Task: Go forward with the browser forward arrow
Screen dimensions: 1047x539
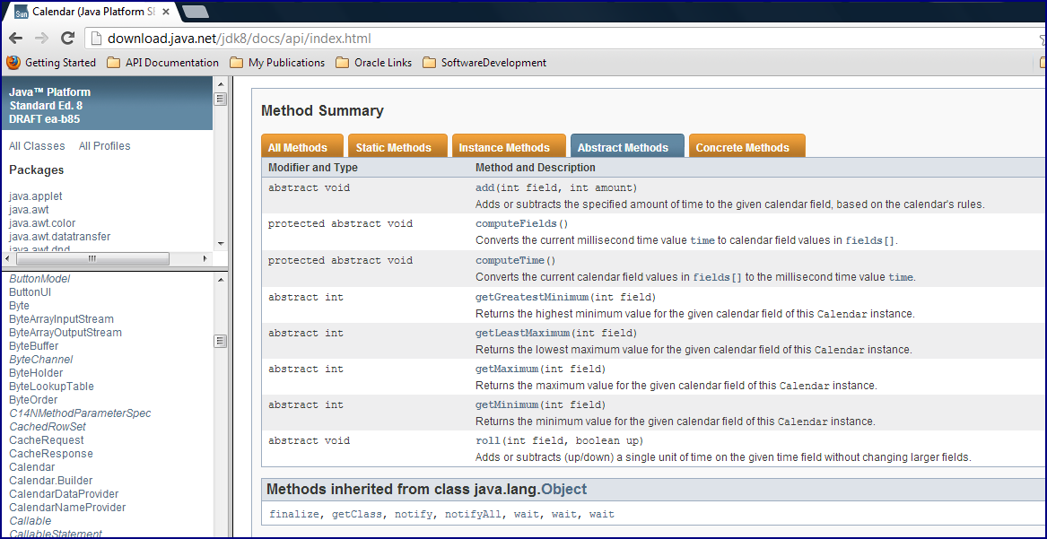Action: [x=40, y=39]
